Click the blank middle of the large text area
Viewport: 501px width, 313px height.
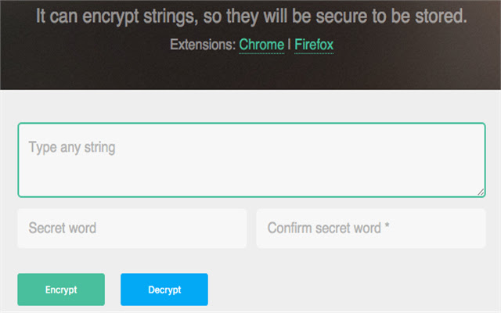point(251,168)
